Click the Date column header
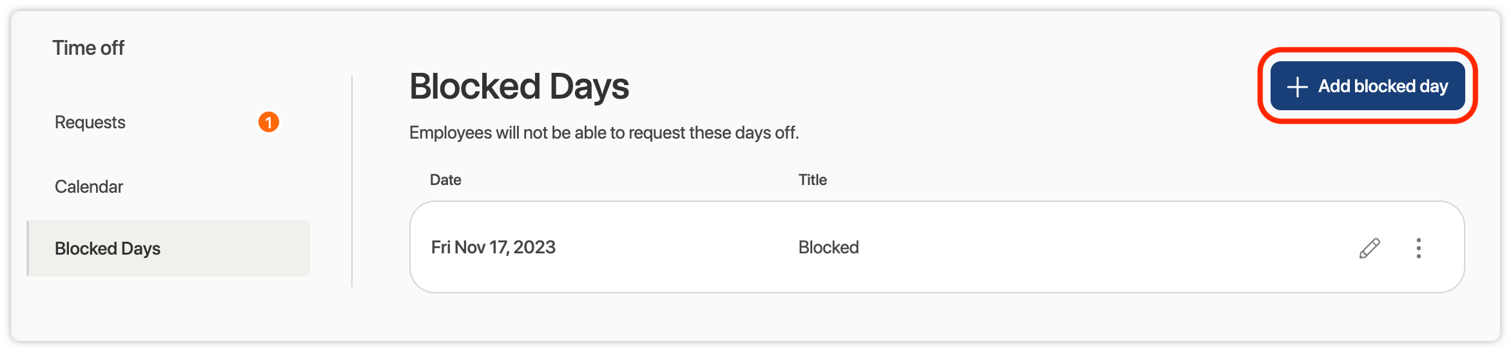This screenshot has width=1511, height=352. click(x=445, y=180)
